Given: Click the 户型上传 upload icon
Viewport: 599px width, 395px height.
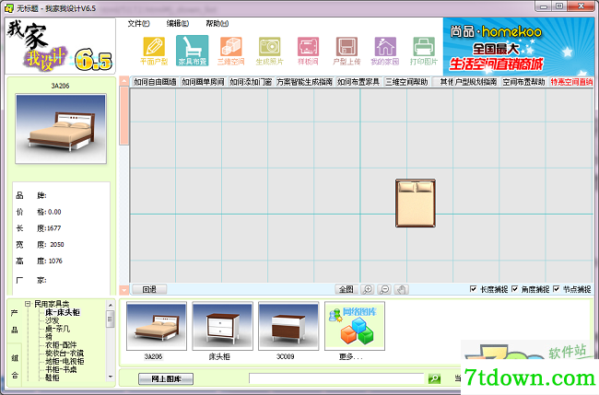Looking at the screenshot, I should (346, 51).
